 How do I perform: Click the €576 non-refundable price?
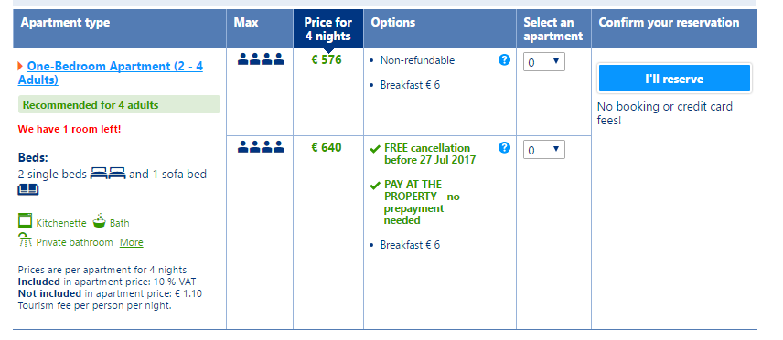(x=327, y=60)
